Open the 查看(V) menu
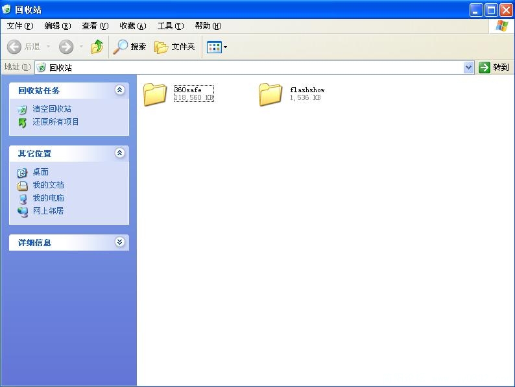Screen dimensions: 515x387 [95, 25]
